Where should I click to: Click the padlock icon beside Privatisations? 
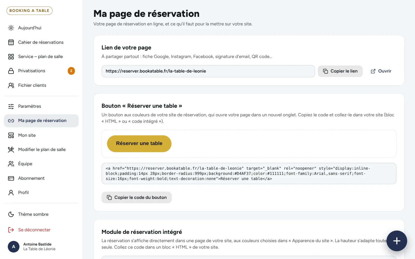tap(11, 71)
